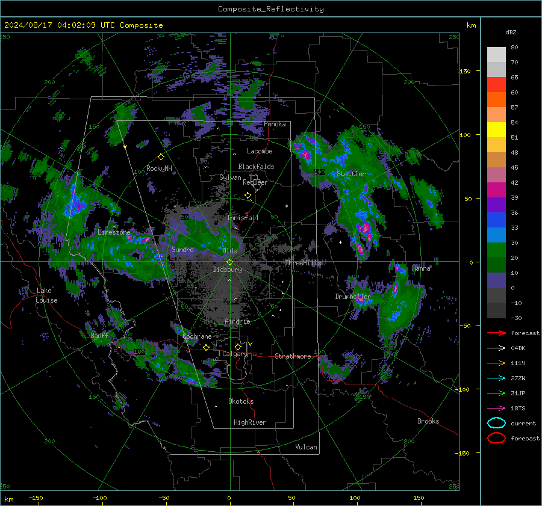Click the Olds town label
542x506 pixels.
tap(229, 251)
